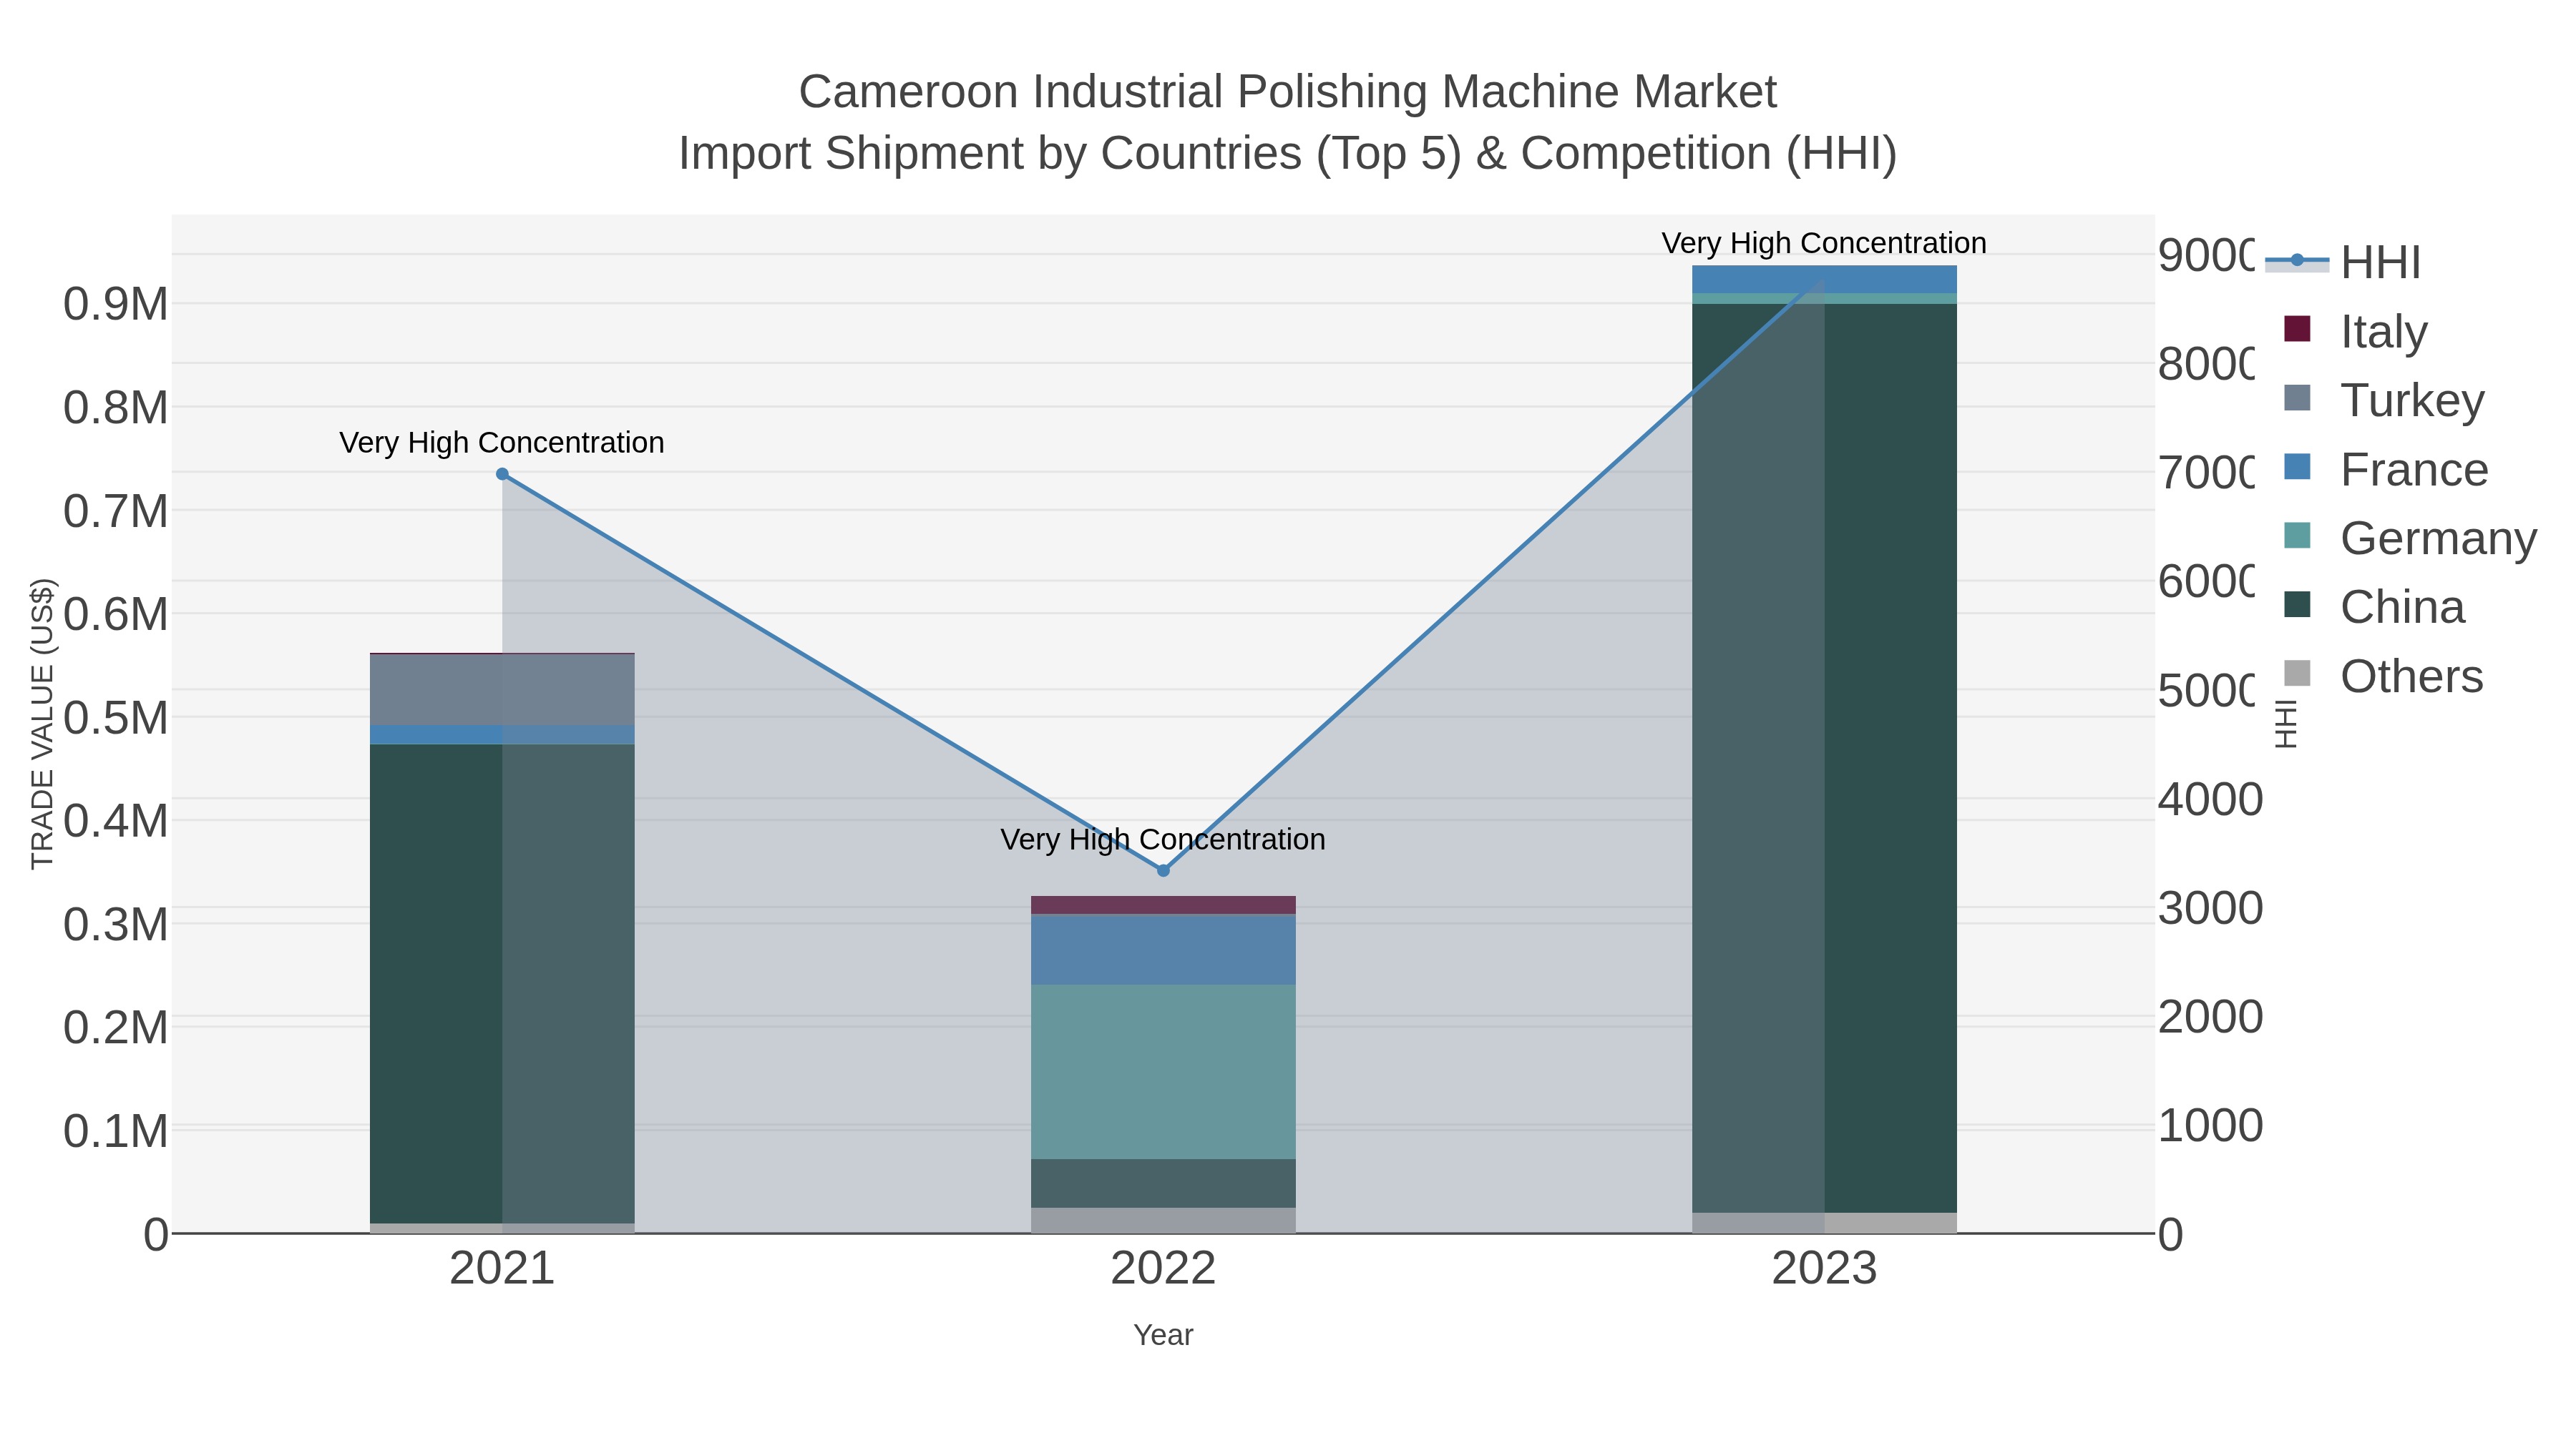2576x1448 pixels.
Task: Click the France legend color swatch
Action: 2298,467
